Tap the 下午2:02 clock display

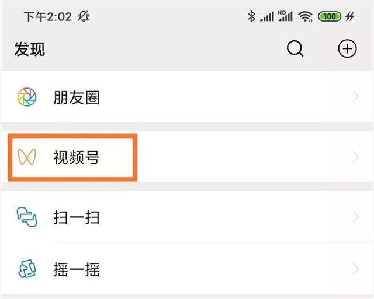(47, 16)
